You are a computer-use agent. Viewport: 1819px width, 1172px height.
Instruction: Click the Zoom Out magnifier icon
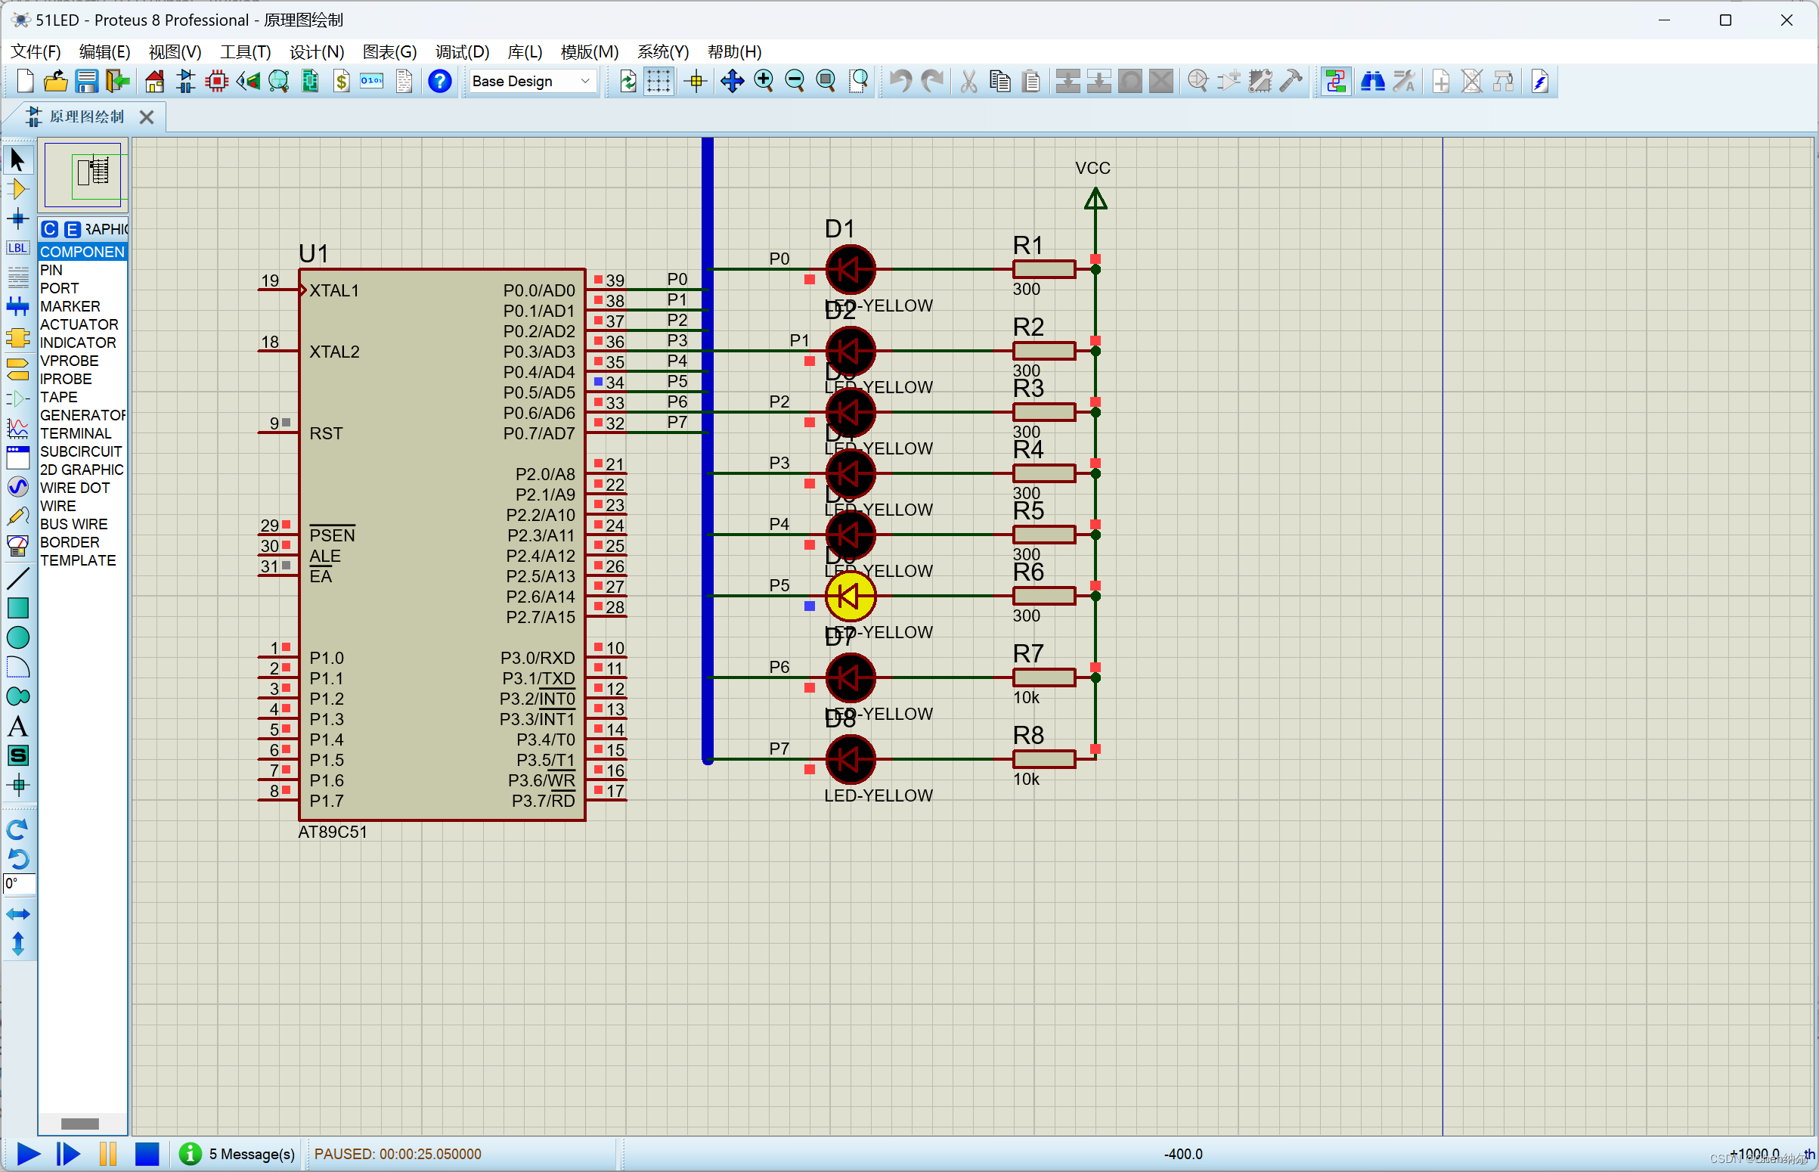pyautogui.click(x=795, y=81)
